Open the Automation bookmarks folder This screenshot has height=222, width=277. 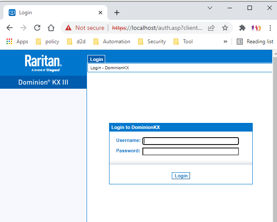point(112,42)
